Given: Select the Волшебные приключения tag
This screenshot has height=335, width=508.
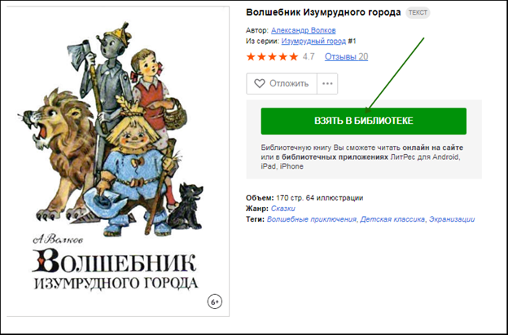Looking at the screenshot, I should pos(311,219).
